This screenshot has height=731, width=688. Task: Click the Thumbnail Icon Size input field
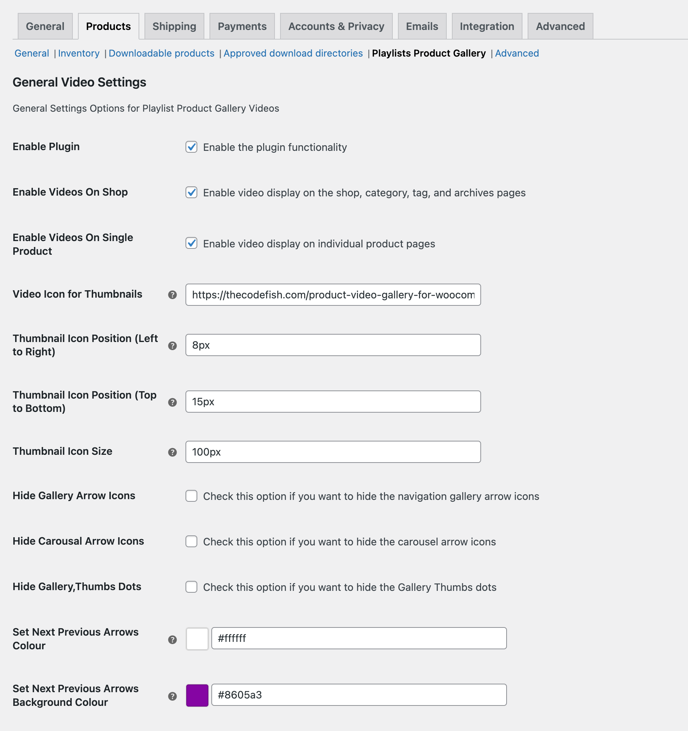point(333,451)
